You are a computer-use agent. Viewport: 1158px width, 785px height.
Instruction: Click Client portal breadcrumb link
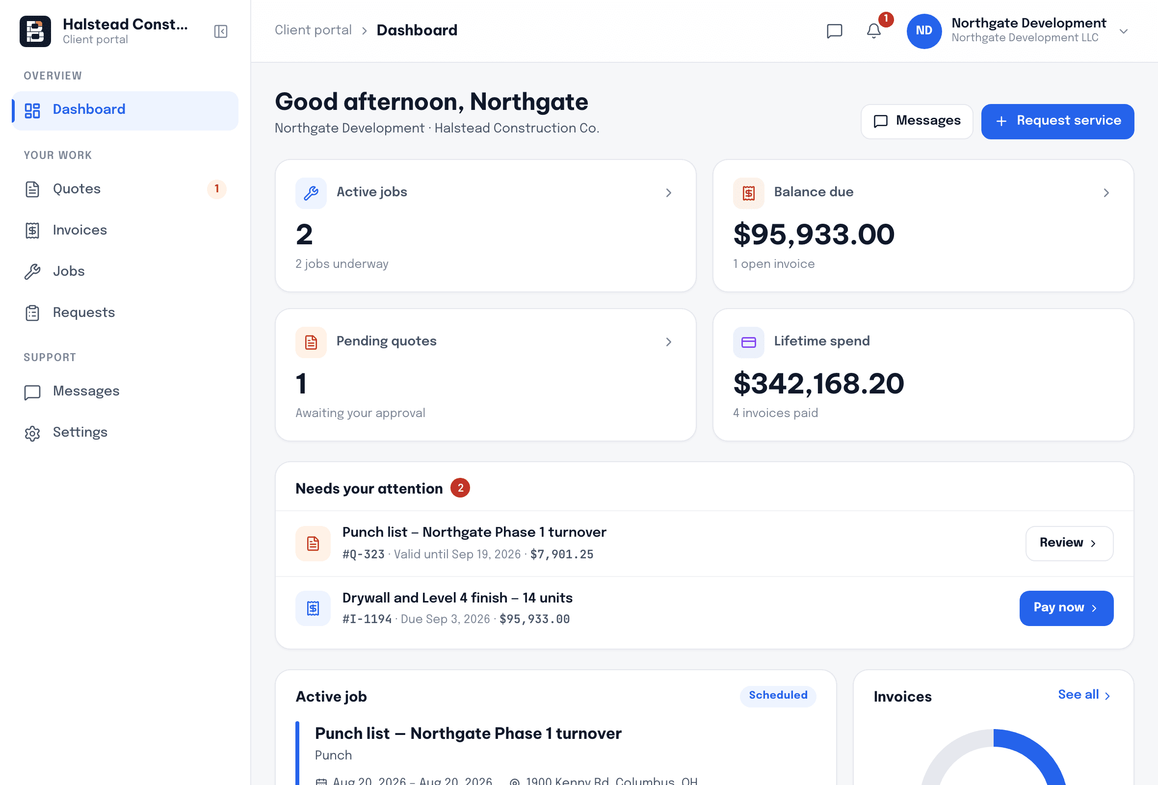click(x=313, y=30)
